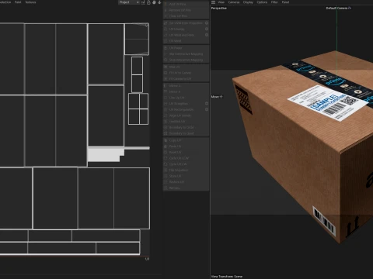This screenshot has height=279, width=373.
Task: Open the Paint menu in UV viewport
Action: point(18,2)
